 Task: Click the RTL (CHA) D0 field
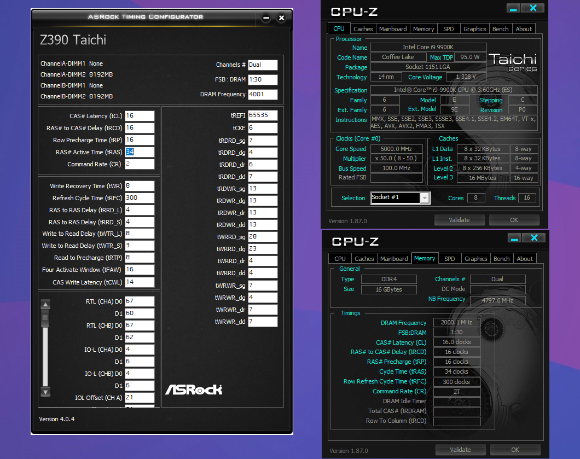(140, 301)
